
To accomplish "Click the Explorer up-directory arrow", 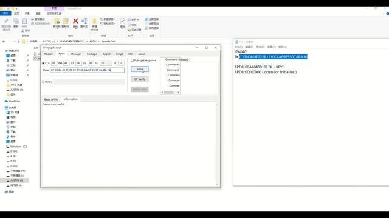I will pos(19,42).
